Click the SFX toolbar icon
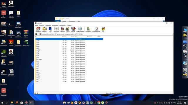Image resolution: width=188 pixels, height=105 pixels. click(x=103, y=29)
